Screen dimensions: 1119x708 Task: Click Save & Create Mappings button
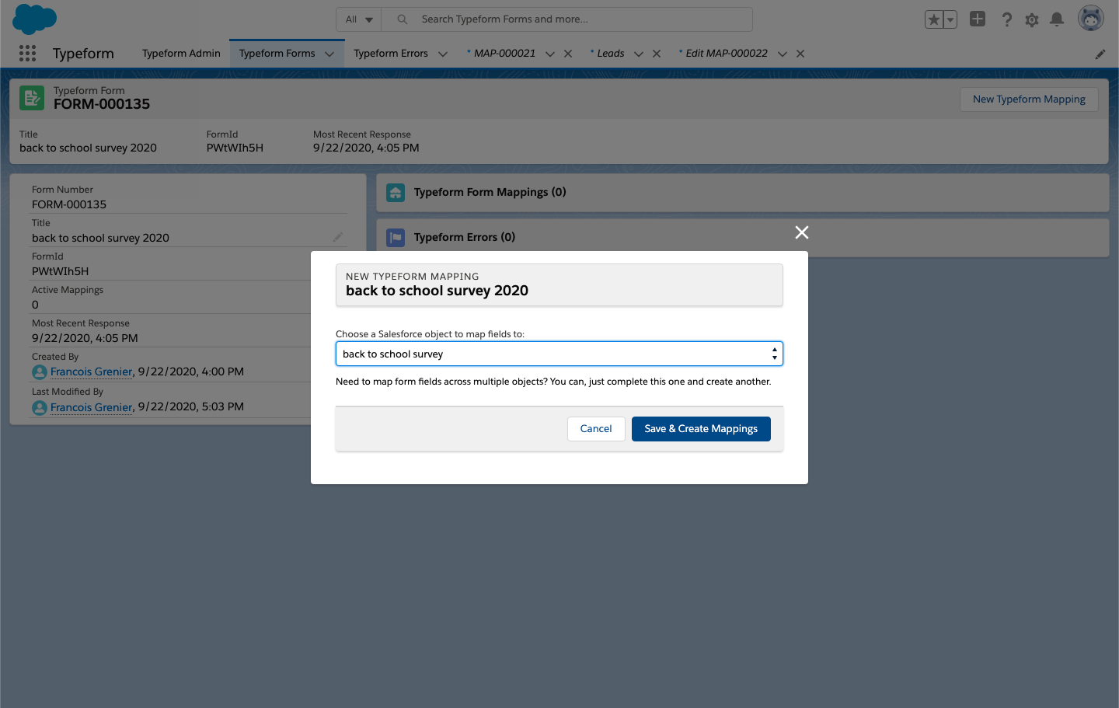click(x=701, y=429)
